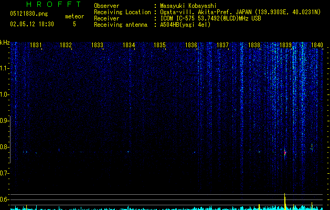Click the 1840 time marker
The image size is (330, 210).
tap(317, 45)
